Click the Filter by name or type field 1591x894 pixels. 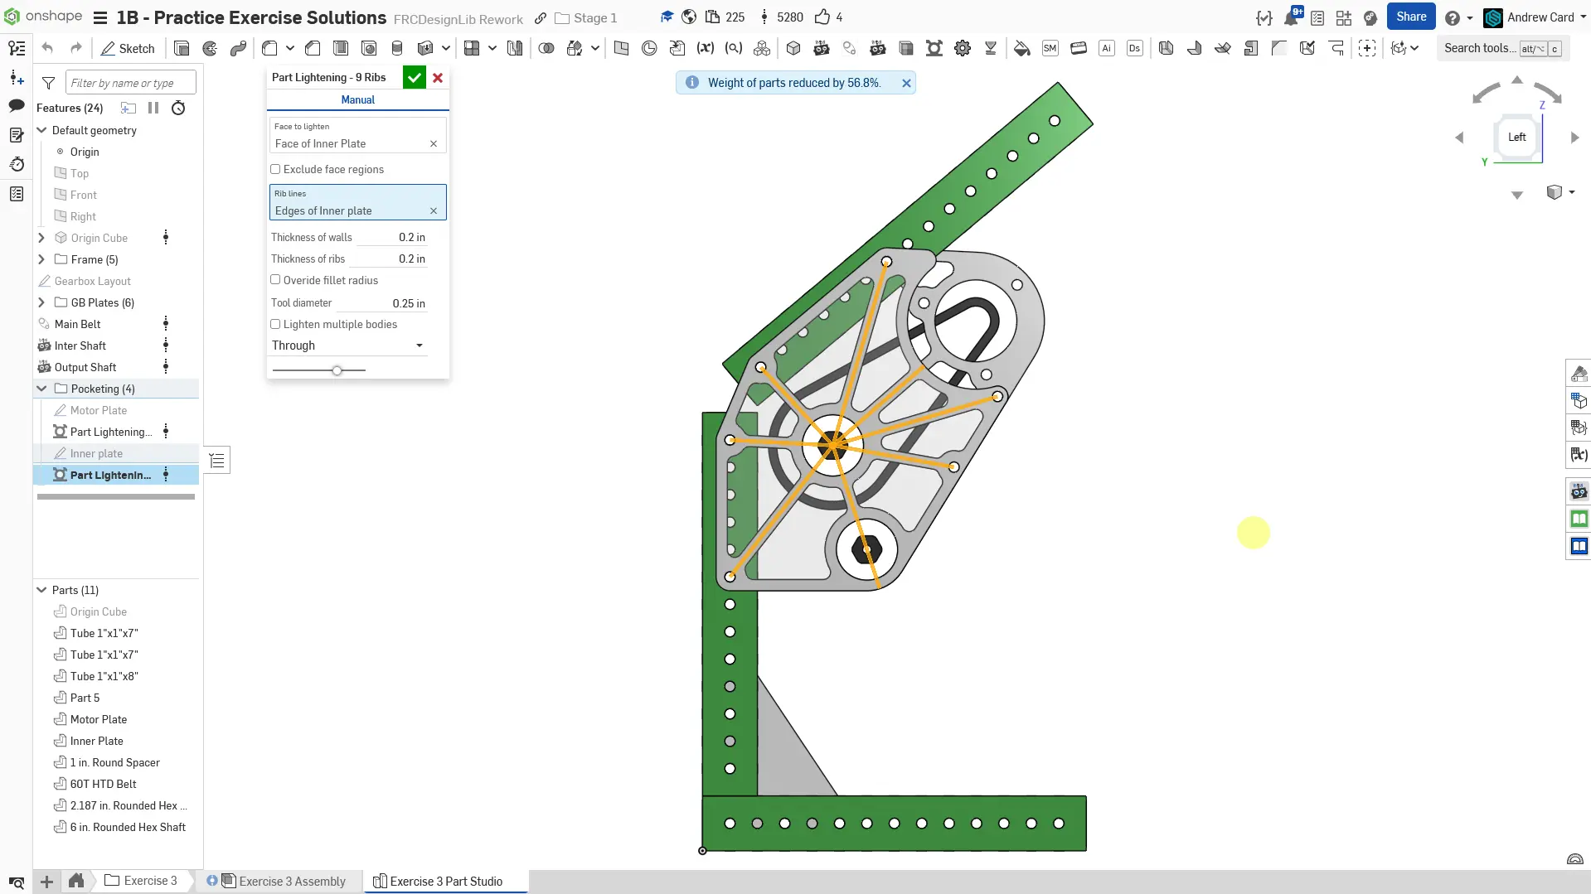[131, 83]
